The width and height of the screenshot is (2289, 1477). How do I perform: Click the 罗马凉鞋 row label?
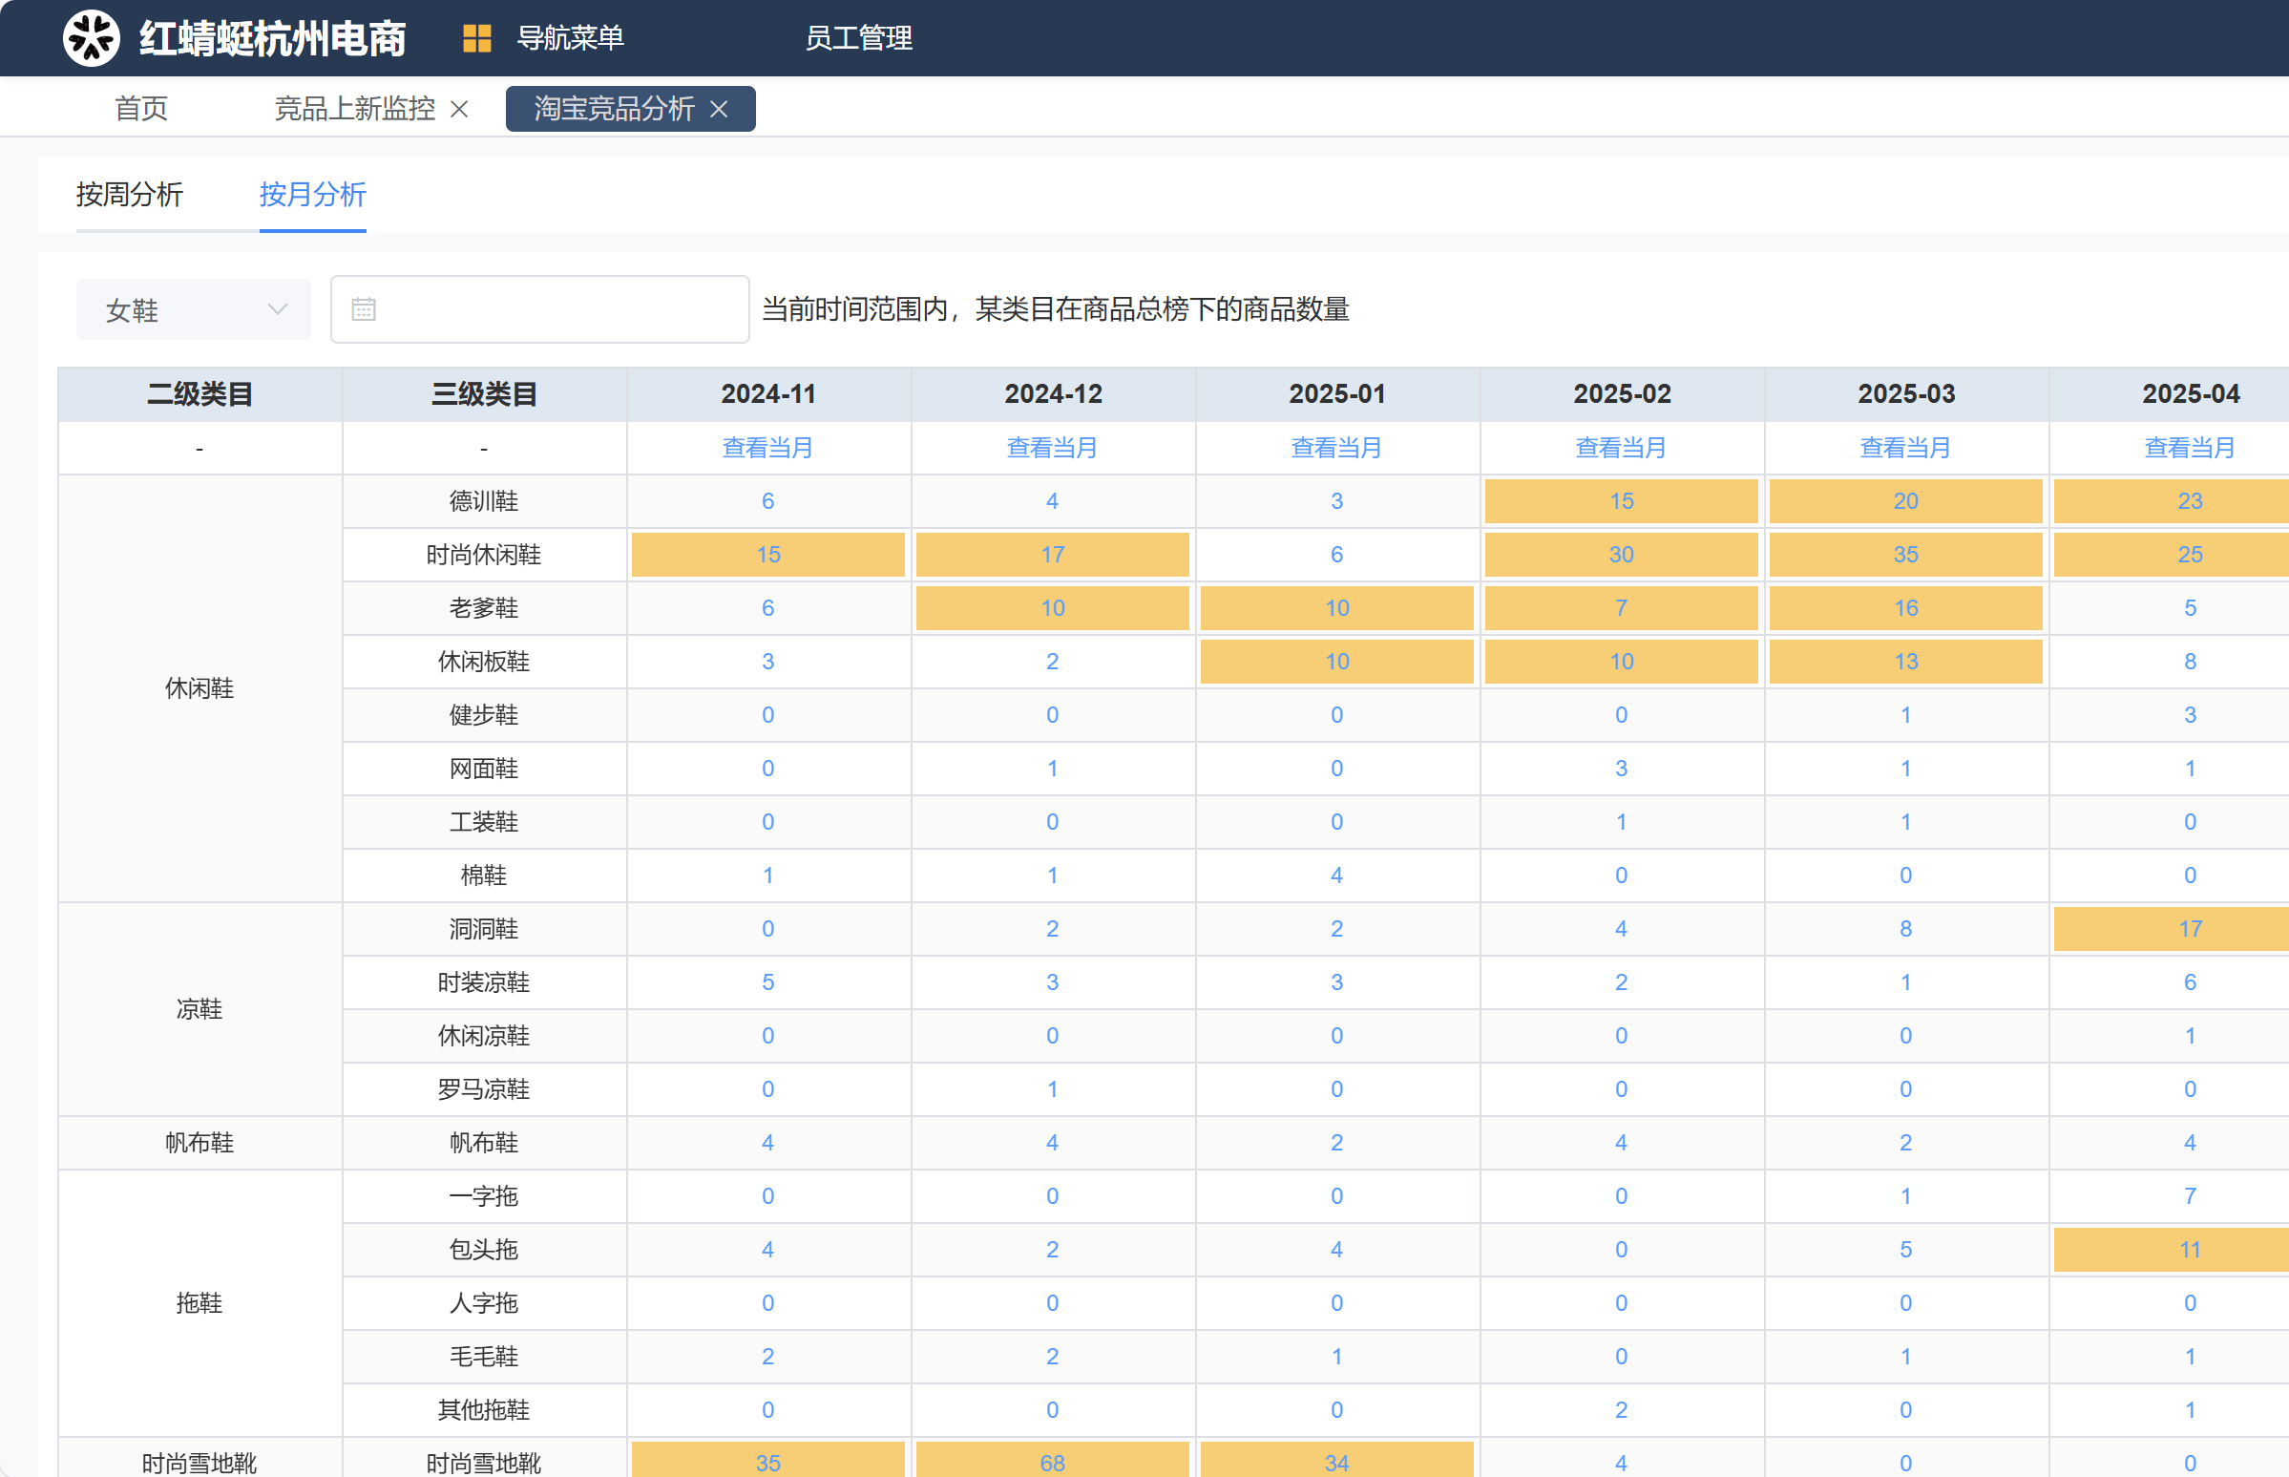[x=484, y=1090]
